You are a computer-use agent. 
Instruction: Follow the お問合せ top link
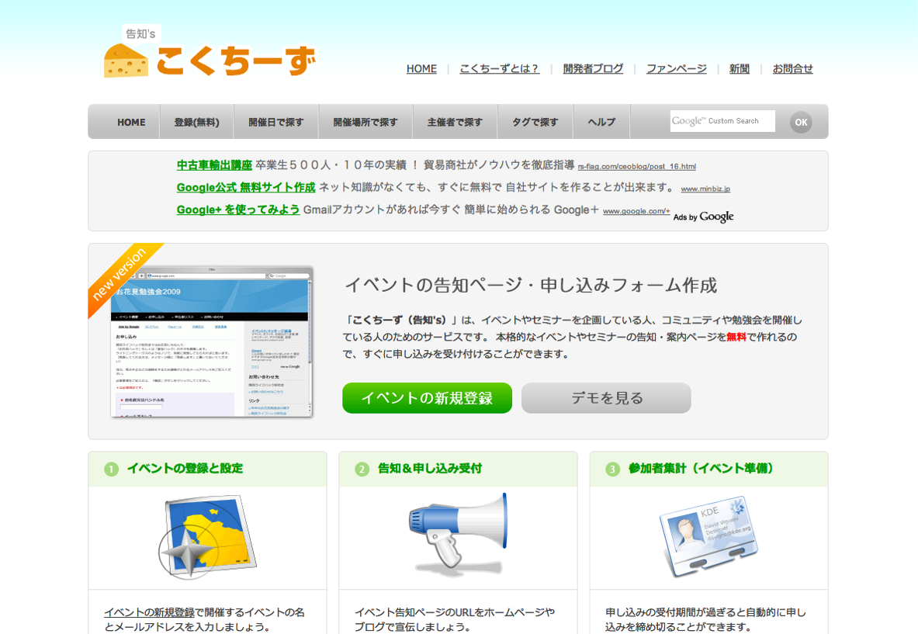point(792,68)
